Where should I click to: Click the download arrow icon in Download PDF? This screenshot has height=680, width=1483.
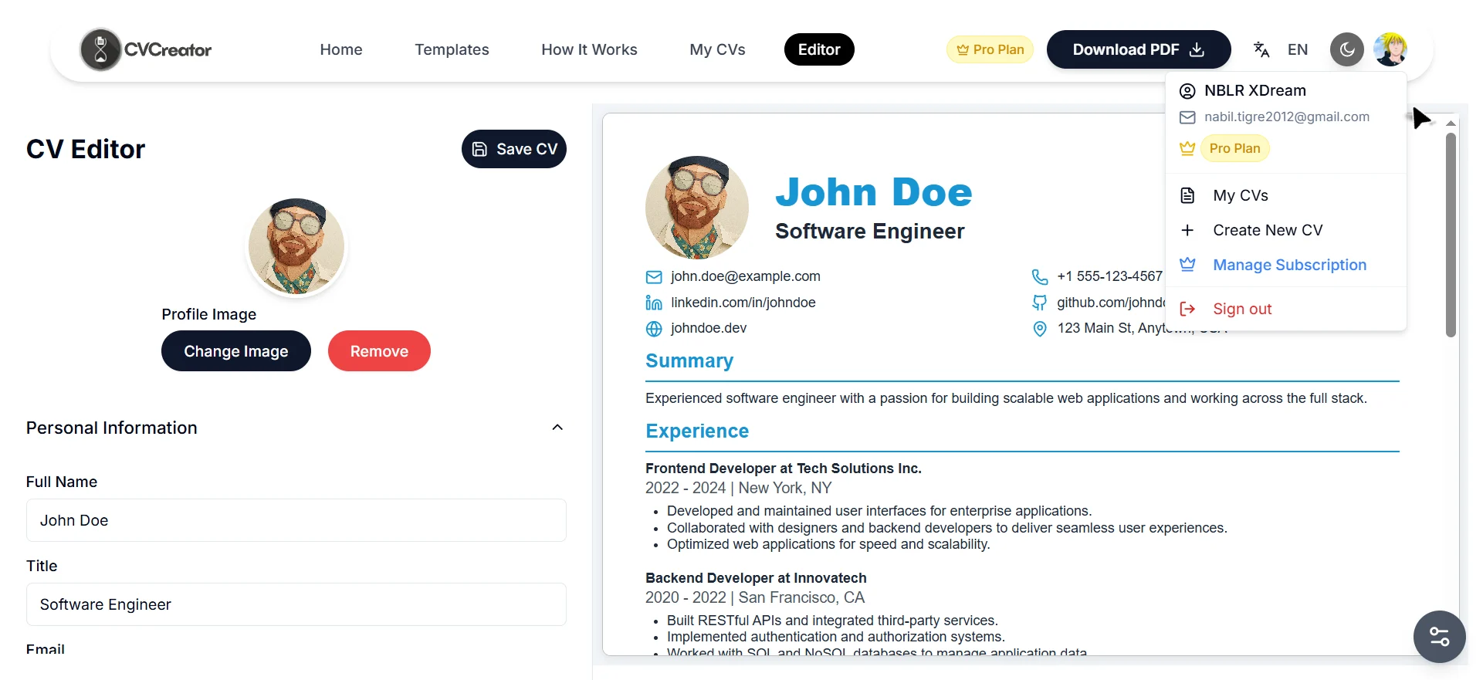click(x=1197, y=49)
